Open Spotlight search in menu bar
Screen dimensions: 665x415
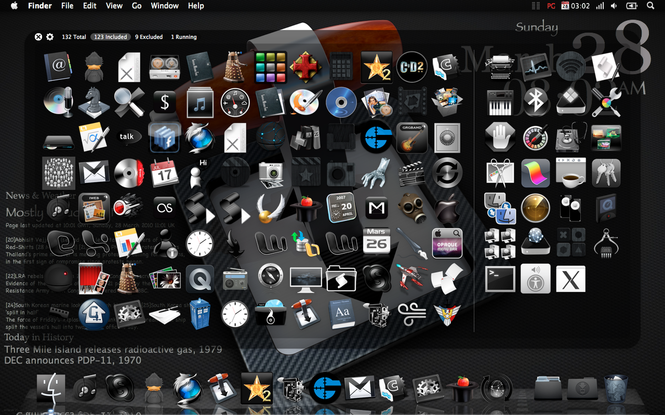pyautogui.click(x=650, y=6)
